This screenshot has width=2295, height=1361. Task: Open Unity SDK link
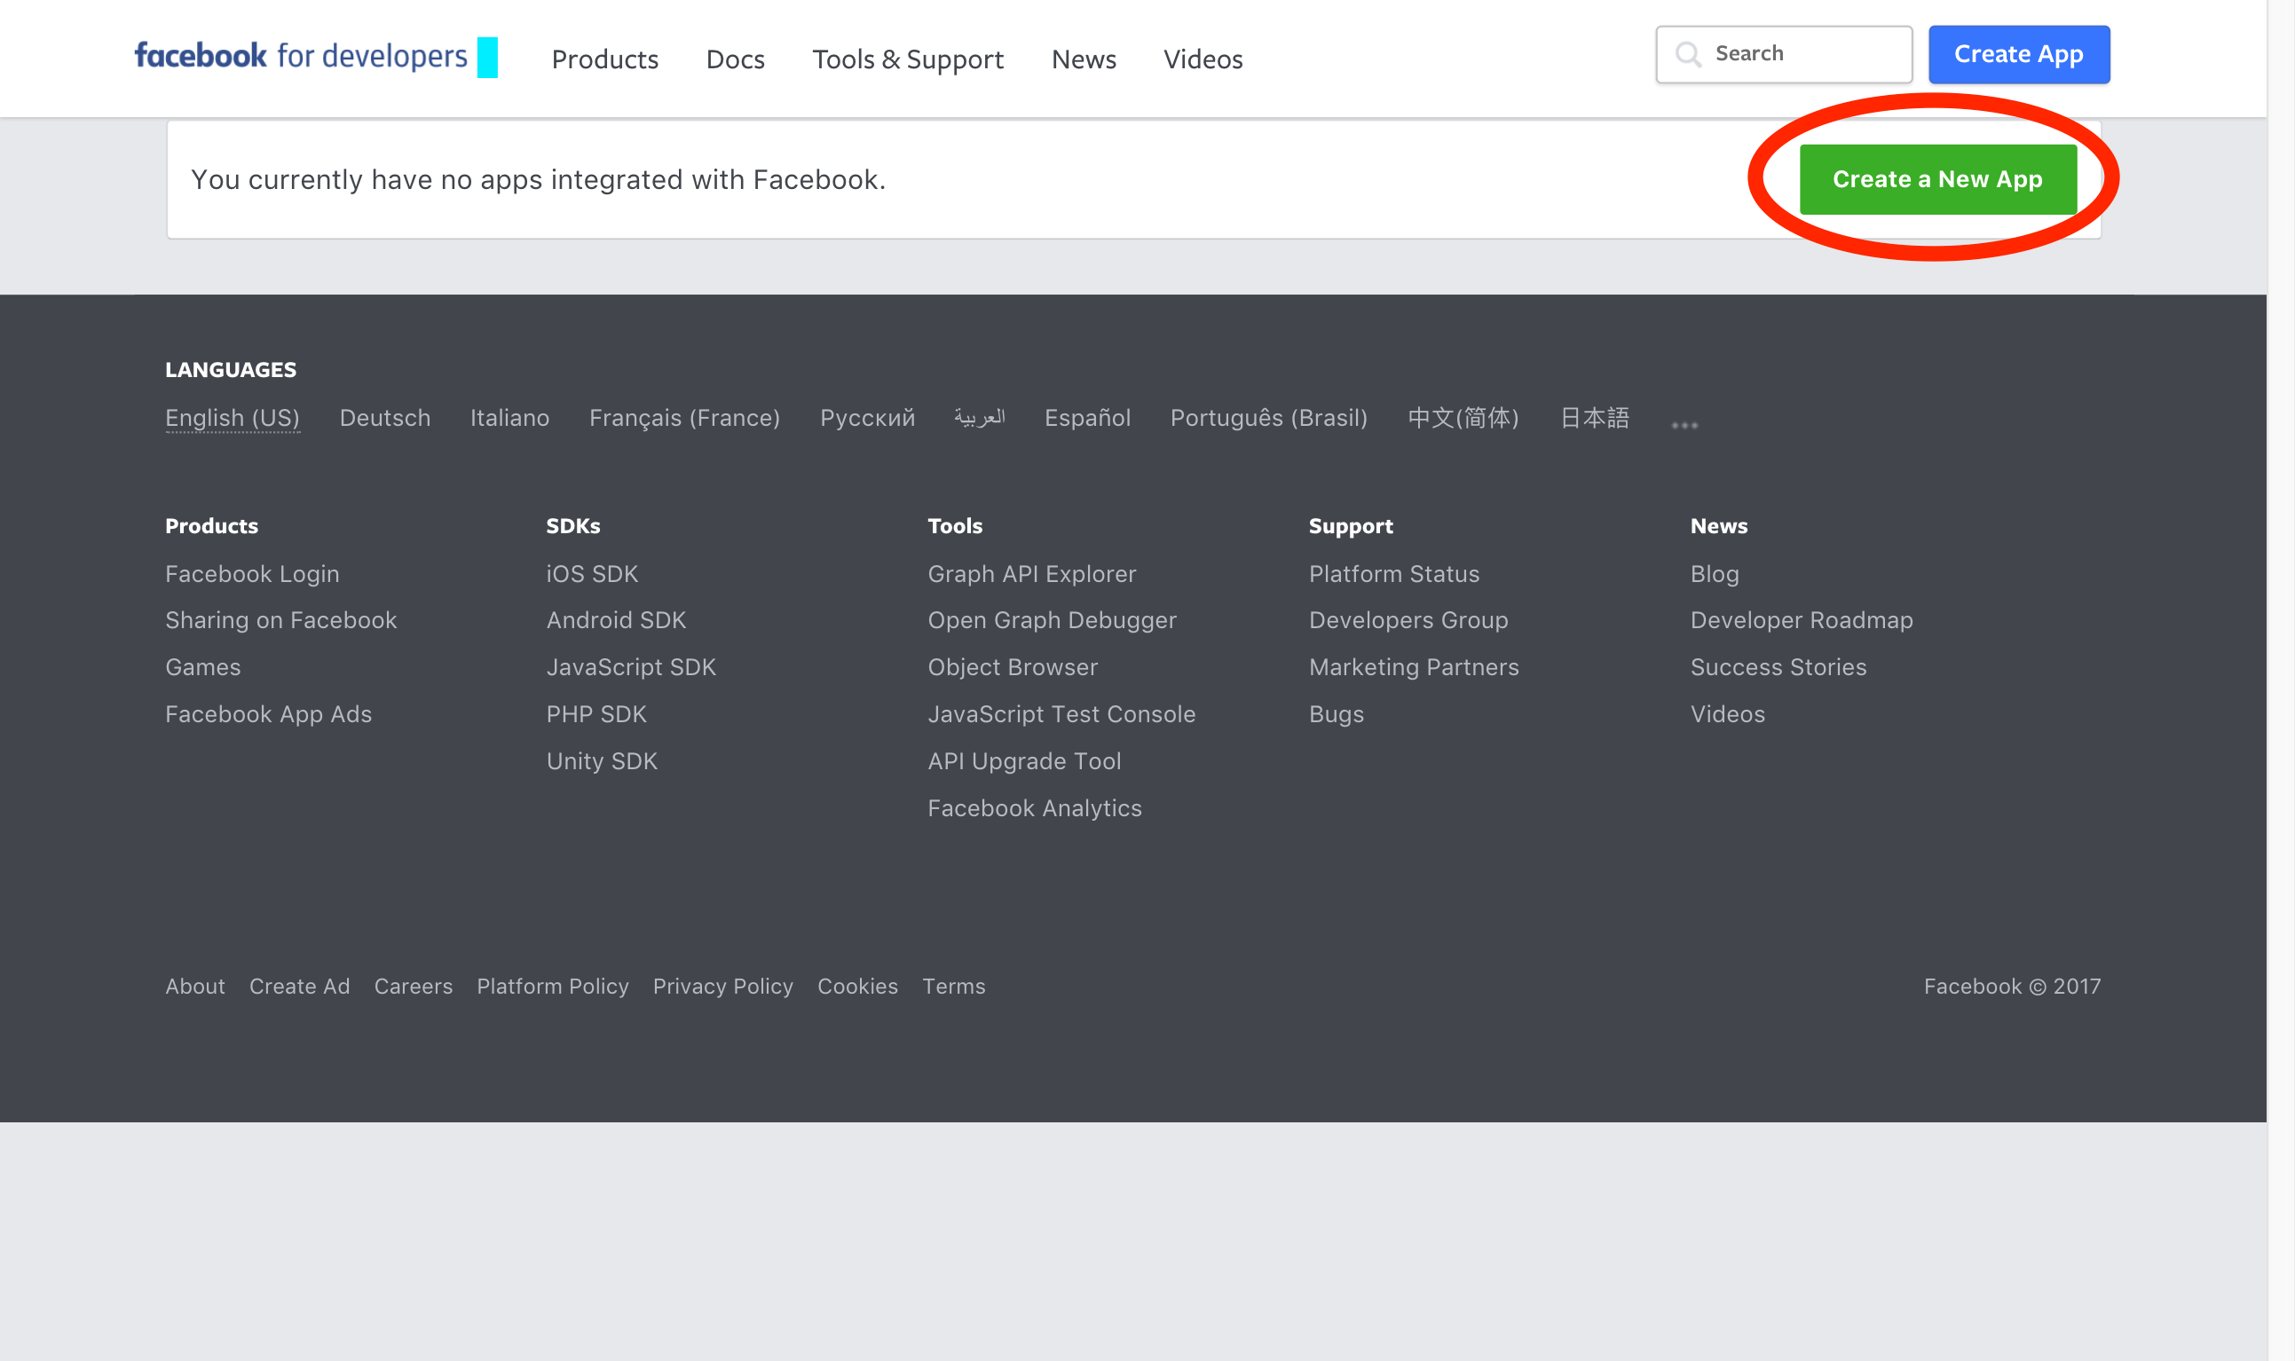[x=602, y=761]
